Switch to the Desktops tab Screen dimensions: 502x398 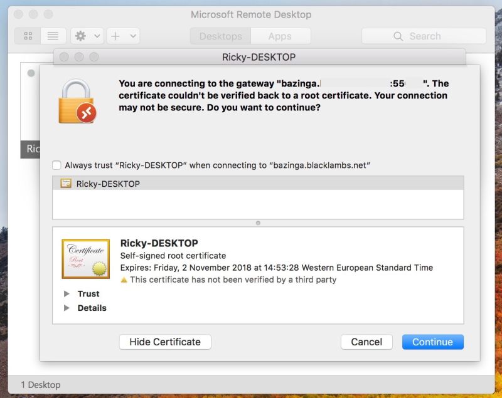(220, 36)
